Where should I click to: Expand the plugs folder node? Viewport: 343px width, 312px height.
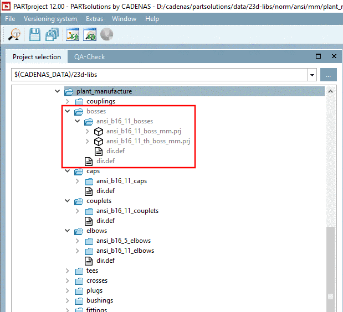(x=68, y=290)
